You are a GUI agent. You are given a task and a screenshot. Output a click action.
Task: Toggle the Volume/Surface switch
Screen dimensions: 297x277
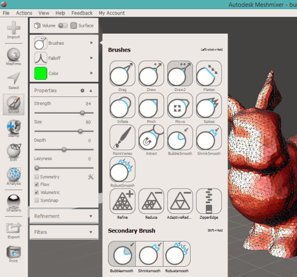(x=63, y=25)
